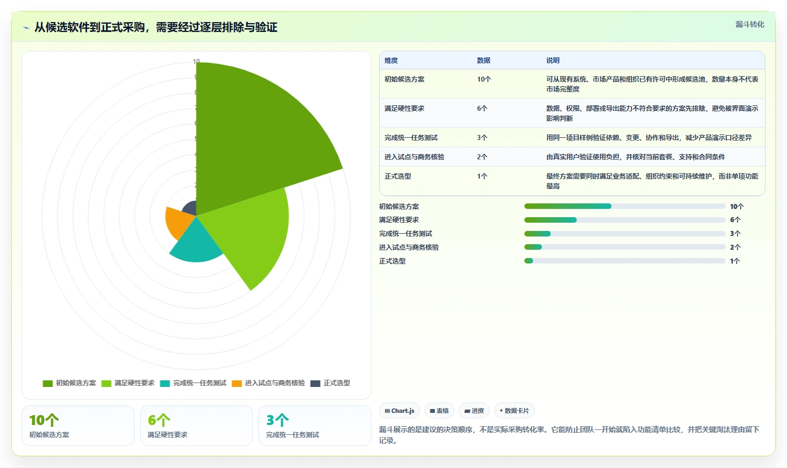Click the 表格 tag

[x=439, y=411]
